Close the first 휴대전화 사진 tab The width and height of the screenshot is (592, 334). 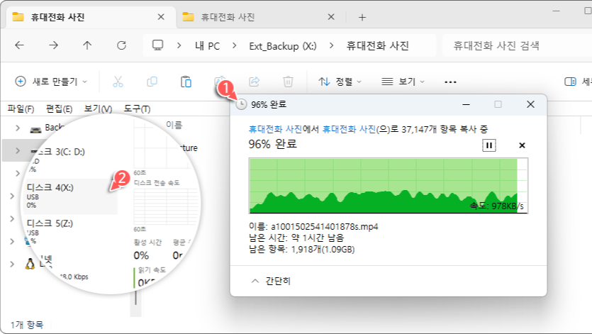click(x=161, y=17)
